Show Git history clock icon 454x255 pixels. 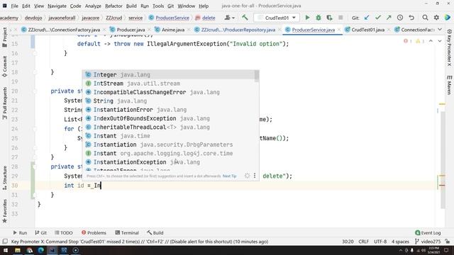pyautogui.click(x=400, y=18)
